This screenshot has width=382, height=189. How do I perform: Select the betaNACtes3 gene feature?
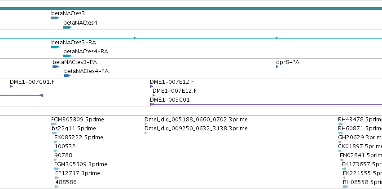click(x=68, y=13)
